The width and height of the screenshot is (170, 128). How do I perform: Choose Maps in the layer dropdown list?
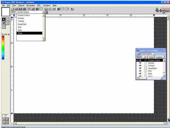tap(29, 33)
